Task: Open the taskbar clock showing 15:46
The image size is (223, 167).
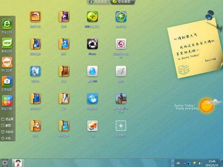Action: (x=212, y=163)
